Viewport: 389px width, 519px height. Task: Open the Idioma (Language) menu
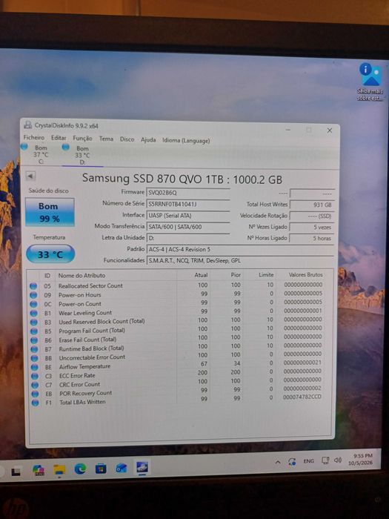point(186,140)
